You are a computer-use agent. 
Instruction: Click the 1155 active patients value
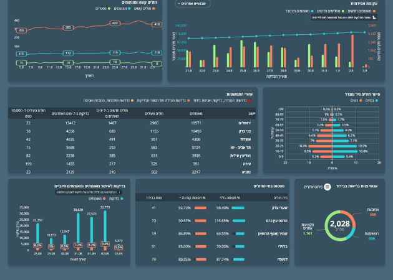tap(154, 131)
